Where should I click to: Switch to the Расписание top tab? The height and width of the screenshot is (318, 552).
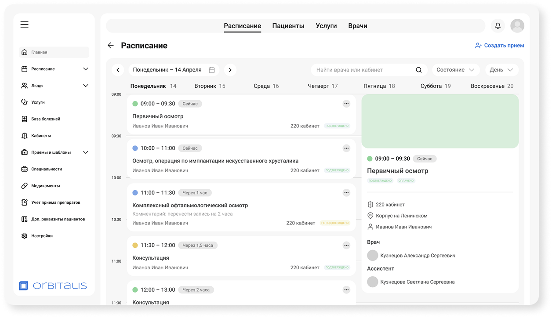tap(243, 26)
